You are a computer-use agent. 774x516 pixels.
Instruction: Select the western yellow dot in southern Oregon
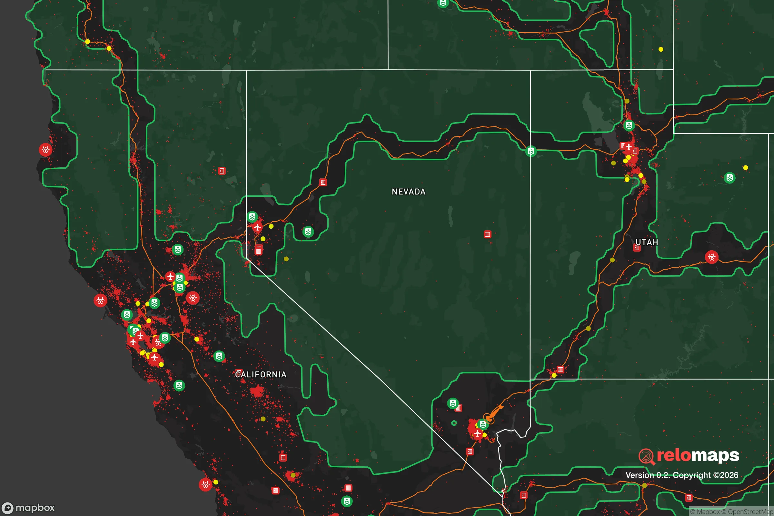click(87, 42)
